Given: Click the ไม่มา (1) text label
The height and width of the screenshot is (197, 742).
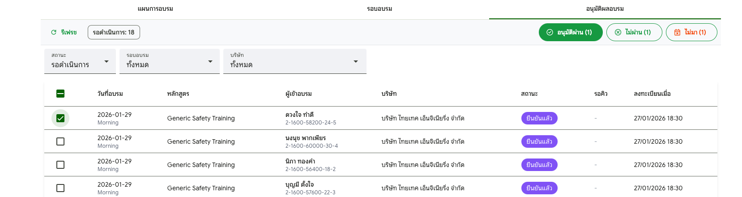Looking at the screenshot, I should pos(695,32).
